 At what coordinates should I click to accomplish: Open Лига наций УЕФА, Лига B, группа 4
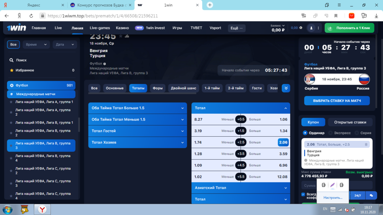pos(41,158)
